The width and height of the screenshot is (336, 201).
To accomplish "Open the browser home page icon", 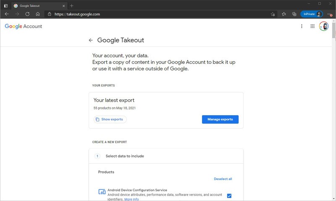I will pyautogui.click(x=38, y=14).
